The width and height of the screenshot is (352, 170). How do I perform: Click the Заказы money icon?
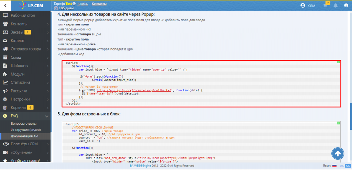tap(5, 32)
